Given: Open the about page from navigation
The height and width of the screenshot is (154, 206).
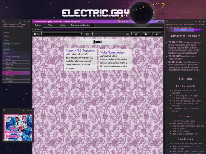Looking at the screenshot, I should (7, 36).
